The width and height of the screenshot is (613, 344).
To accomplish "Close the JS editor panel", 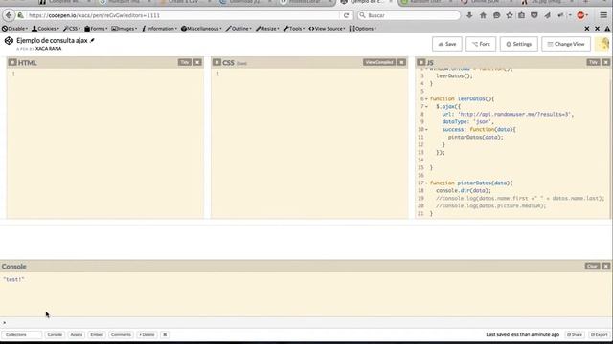I will (606, 62).
